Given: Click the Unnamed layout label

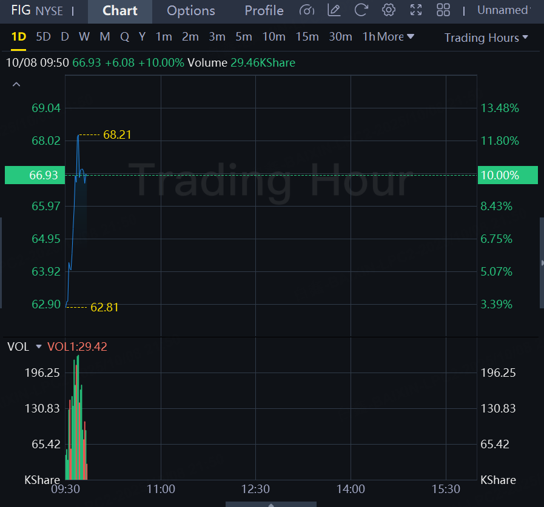Looking at the screenshot, I should [x=503, y=10].
